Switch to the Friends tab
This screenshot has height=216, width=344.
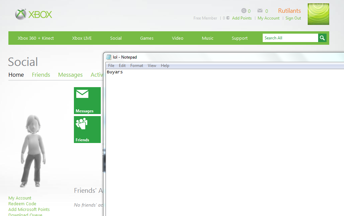click(41, 75)
